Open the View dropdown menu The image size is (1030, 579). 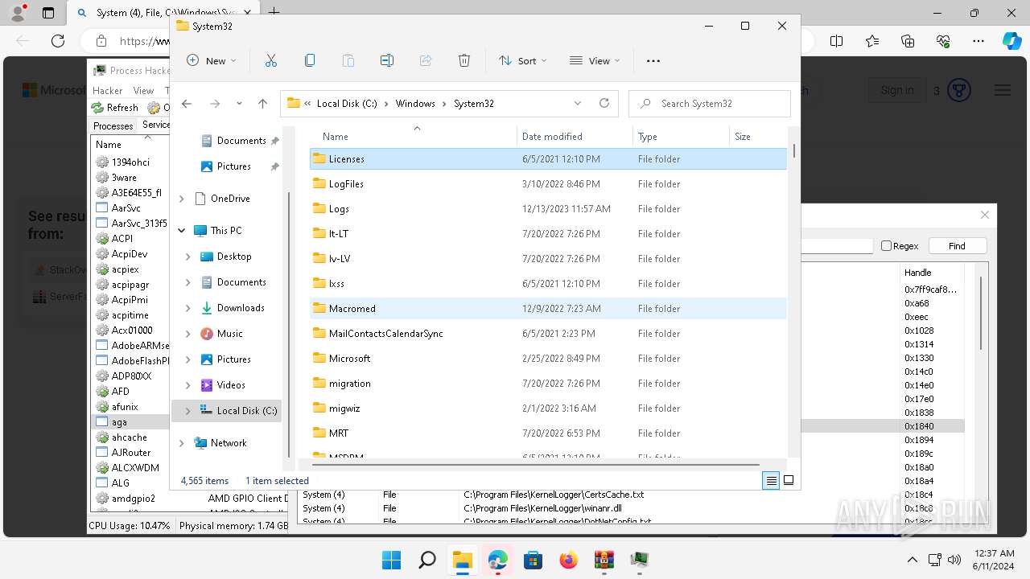click(x=595, y=60)
